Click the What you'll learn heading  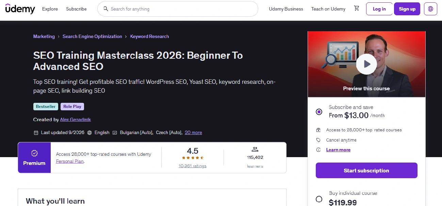(x=55, y=201)
